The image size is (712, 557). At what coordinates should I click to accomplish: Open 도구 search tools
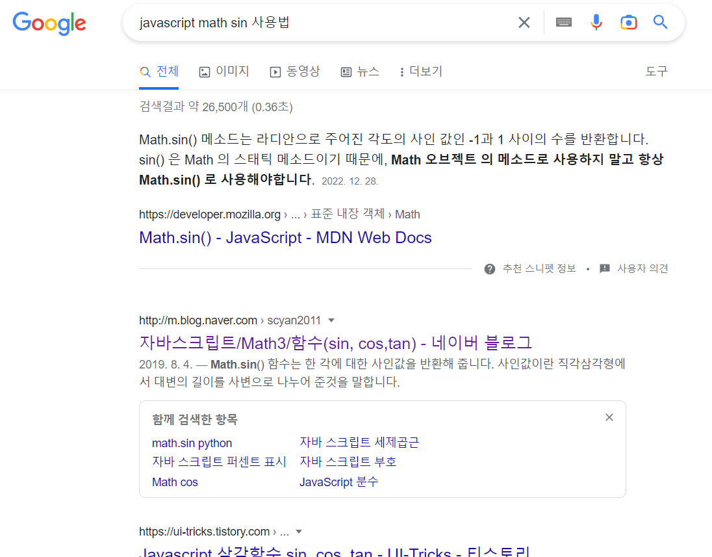(657, 71)
